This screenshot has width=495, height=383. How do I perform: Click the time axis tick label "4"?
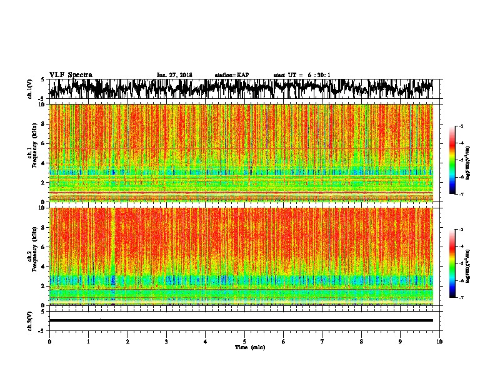click(206, 342)
